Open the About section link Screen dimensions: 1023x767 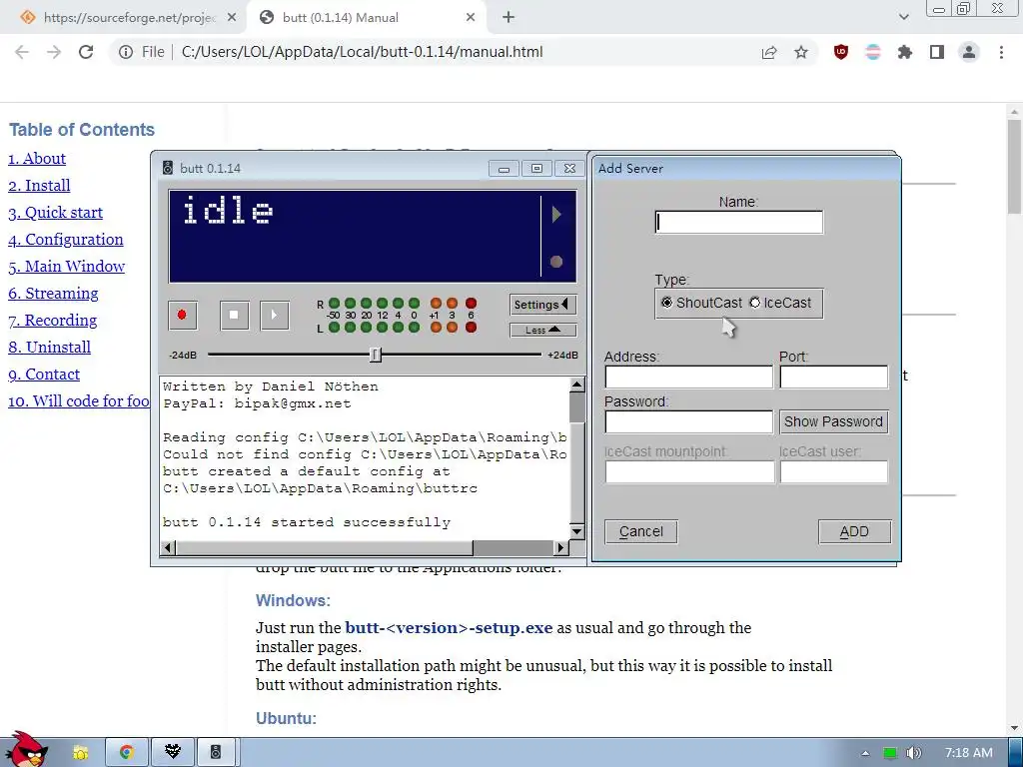(37, 159)
